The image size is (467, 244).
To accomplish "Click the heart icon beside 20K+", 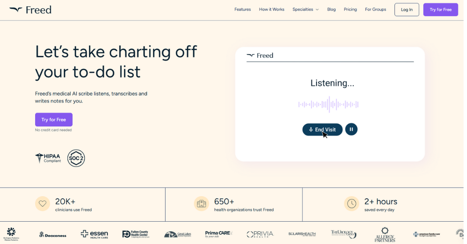I will point(42,203).
